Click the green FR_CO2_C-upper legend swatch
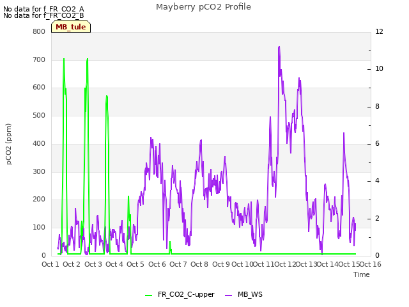The image size is (409, 307). (148, 295)
